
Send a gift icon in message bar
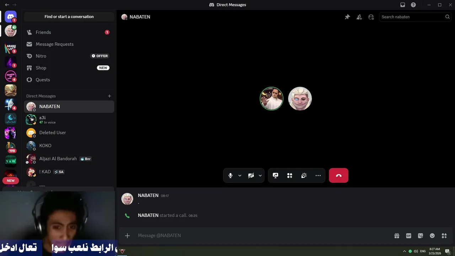[397, 235]
